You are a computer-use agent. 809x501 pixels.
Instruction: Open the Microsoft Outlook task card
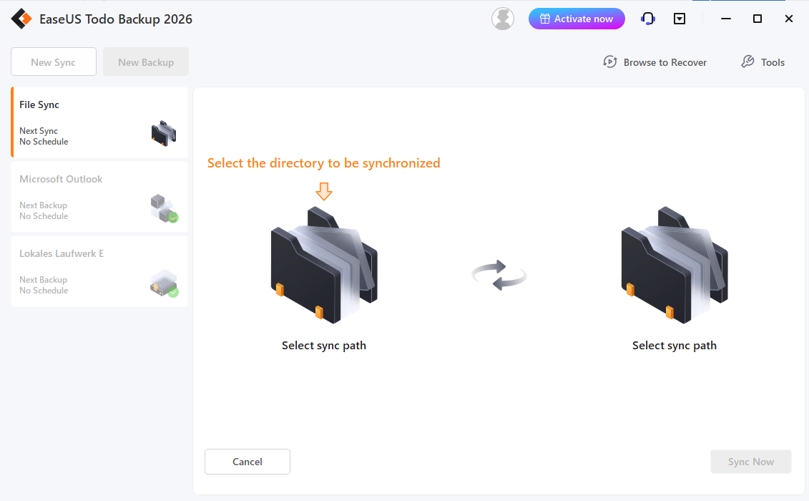(99, 197)
